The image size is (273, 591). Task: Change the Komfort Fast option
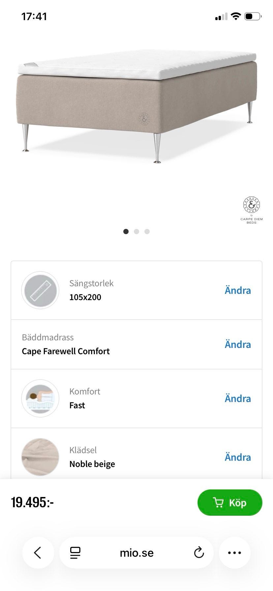238,399
